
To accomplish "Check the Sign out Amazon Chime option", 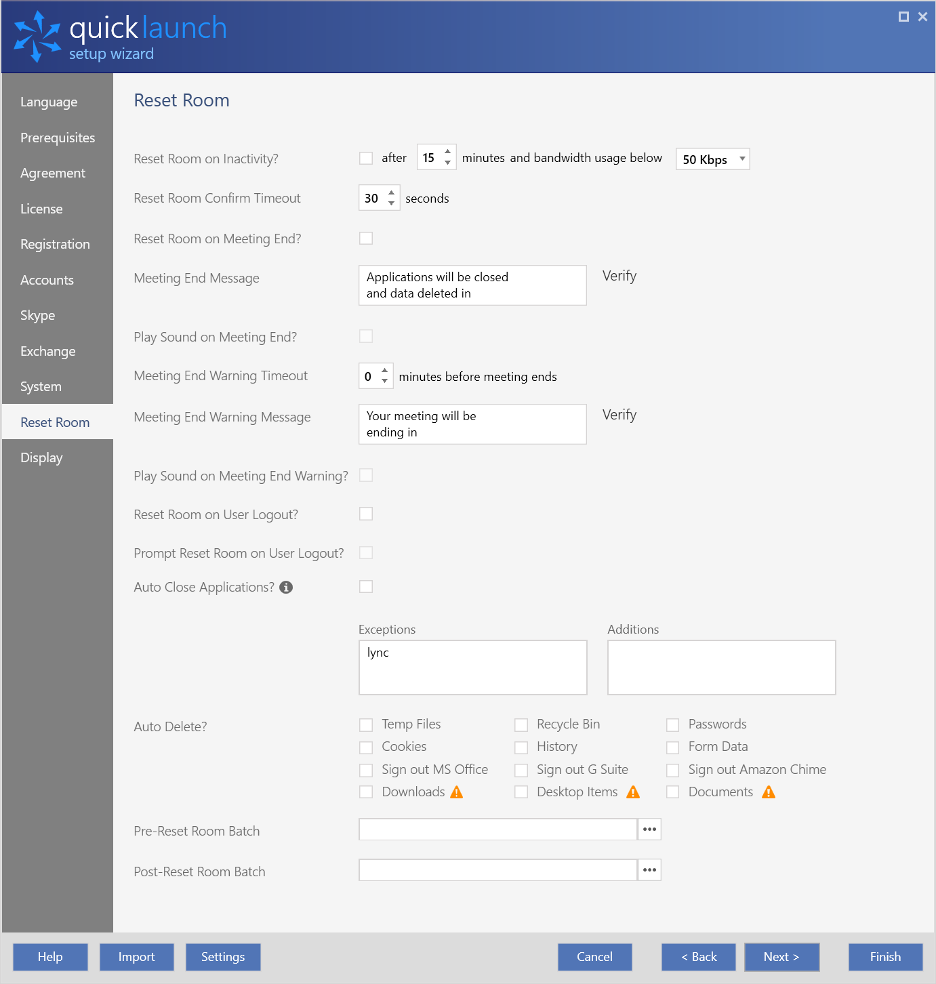I will pyautogui.click(x=673, y=771).
